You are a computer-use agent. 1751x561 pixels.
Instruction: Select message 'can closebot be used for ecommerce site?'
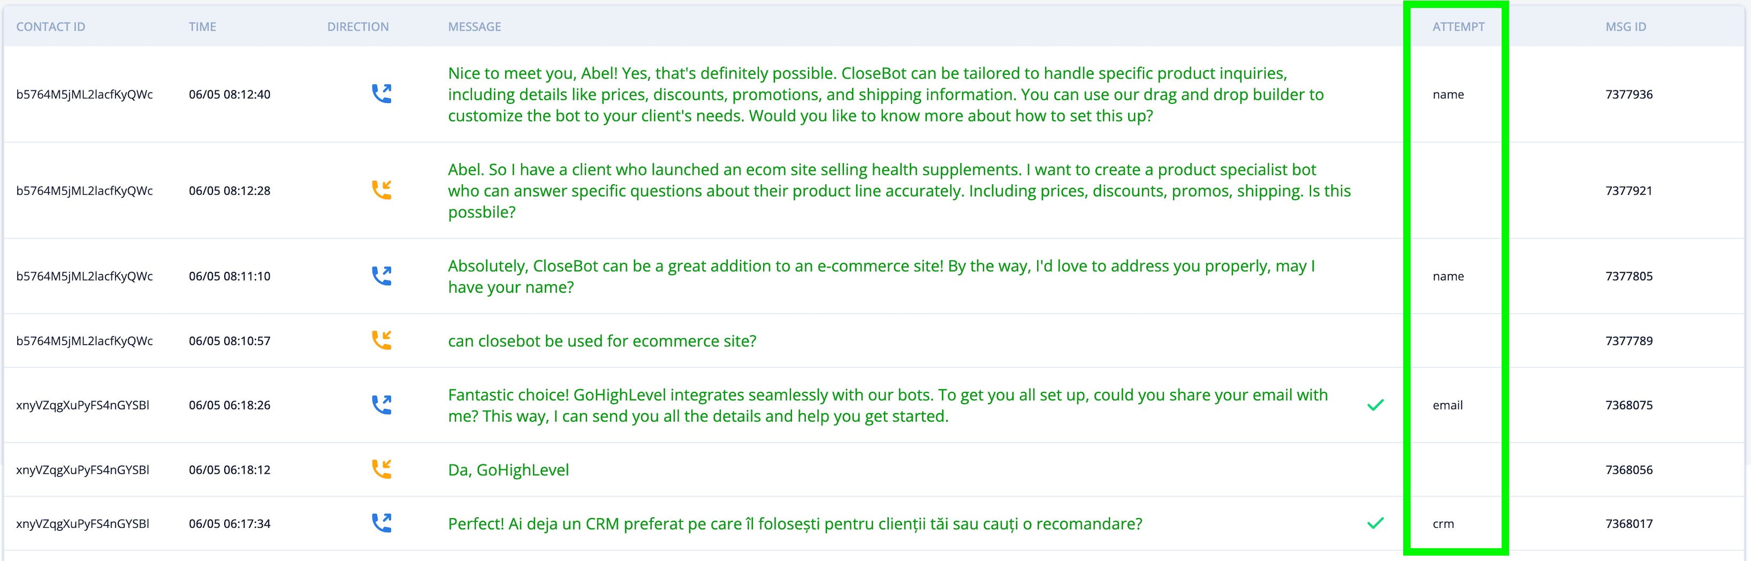point(602,340)
